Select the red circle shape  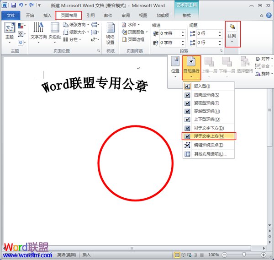click(x=136, y=163)
